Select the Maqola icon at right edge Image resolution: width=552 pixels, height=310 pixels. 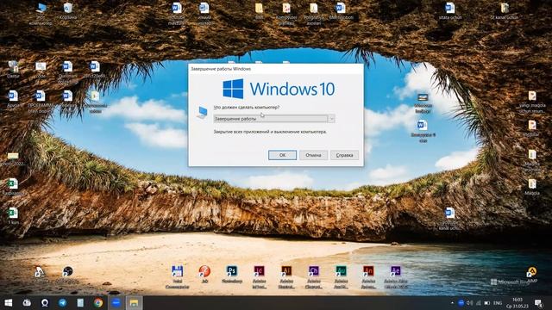(532, 187)
